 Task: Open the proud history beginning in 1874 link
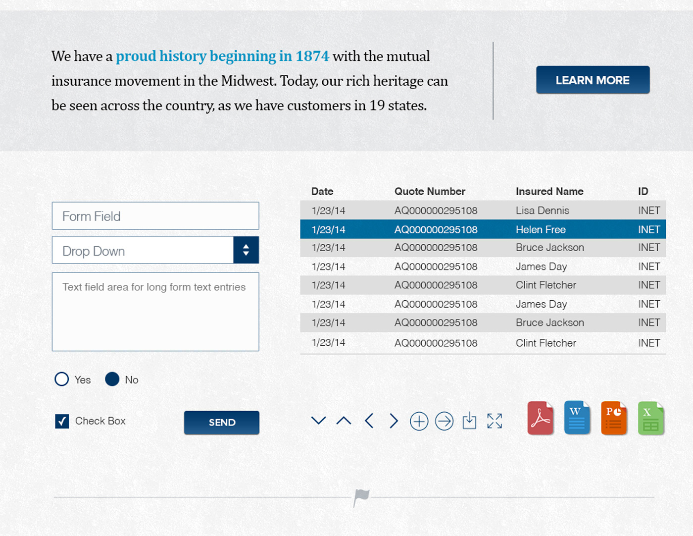click(222, 56)
